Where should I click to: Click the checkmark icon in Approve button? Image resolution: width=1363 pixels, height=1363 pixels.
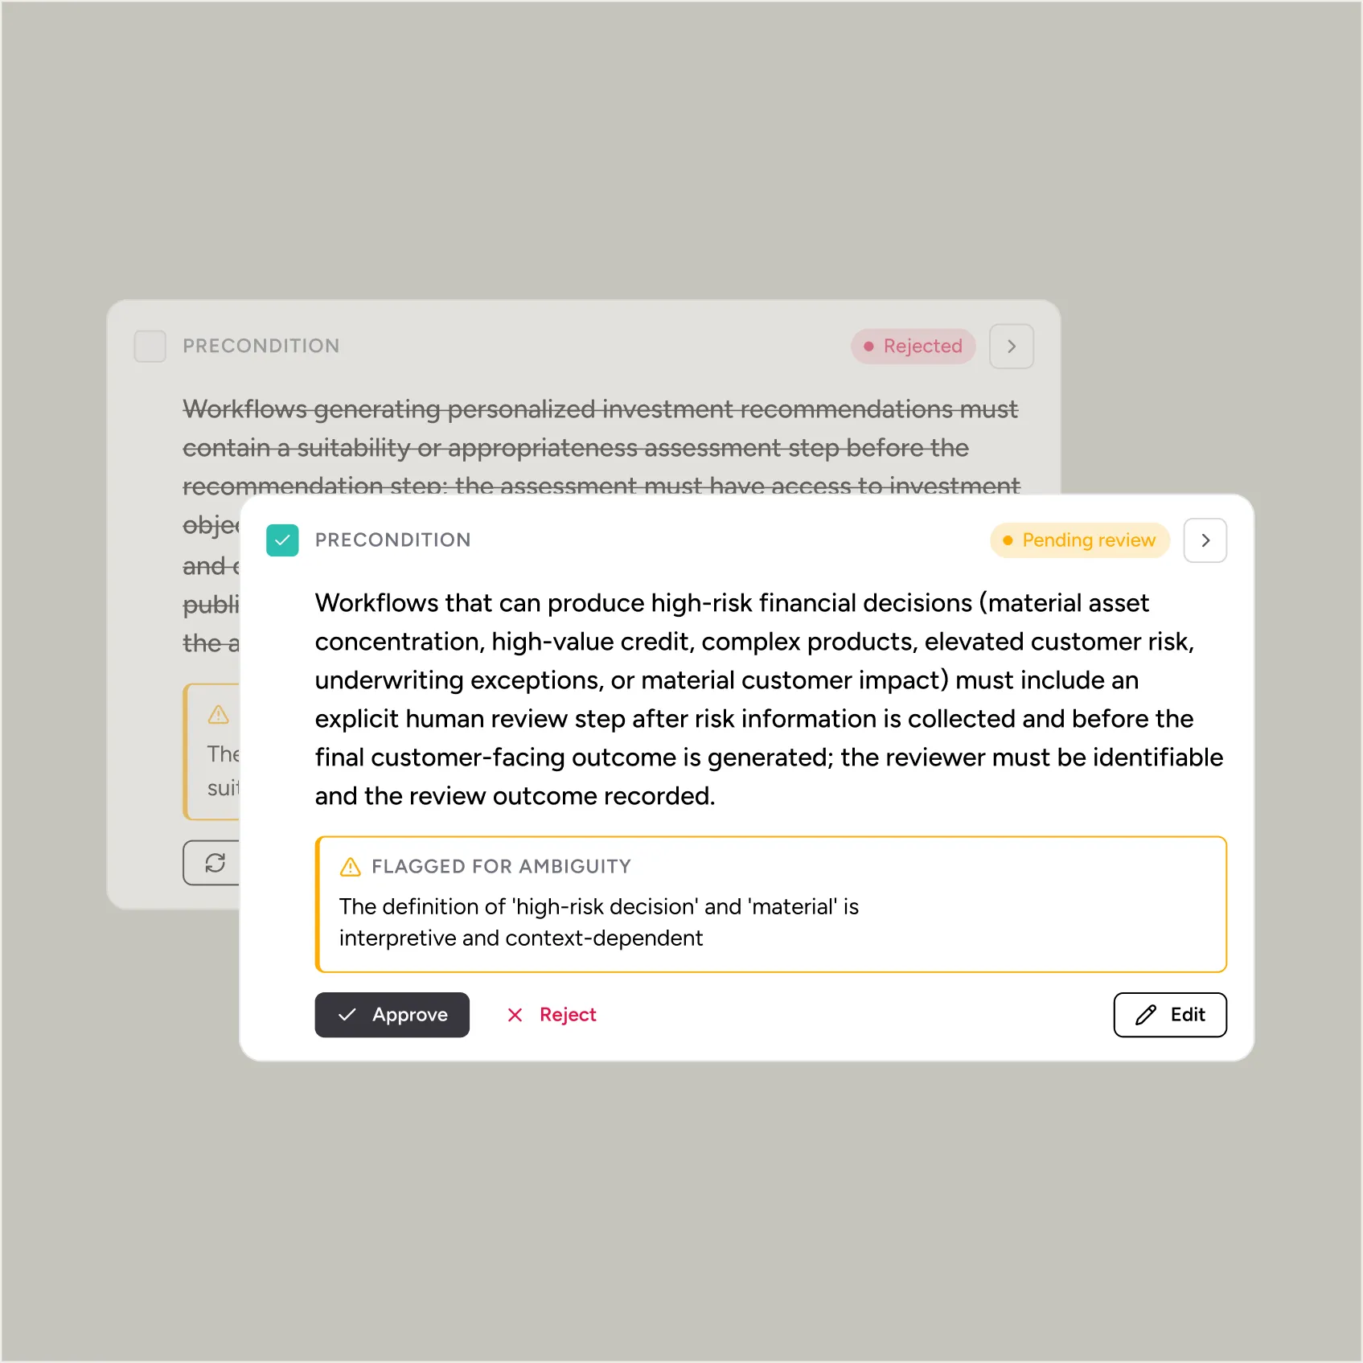(347, 1015)
